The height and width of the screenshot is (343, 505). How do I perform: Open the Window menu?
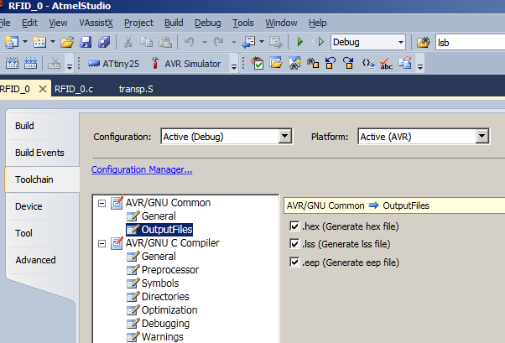tap(282, 23)
